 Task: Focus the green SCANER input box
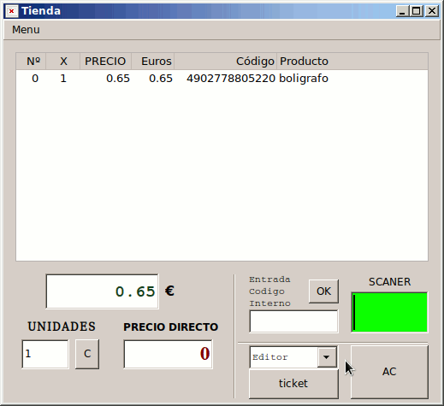coord(389,312)
